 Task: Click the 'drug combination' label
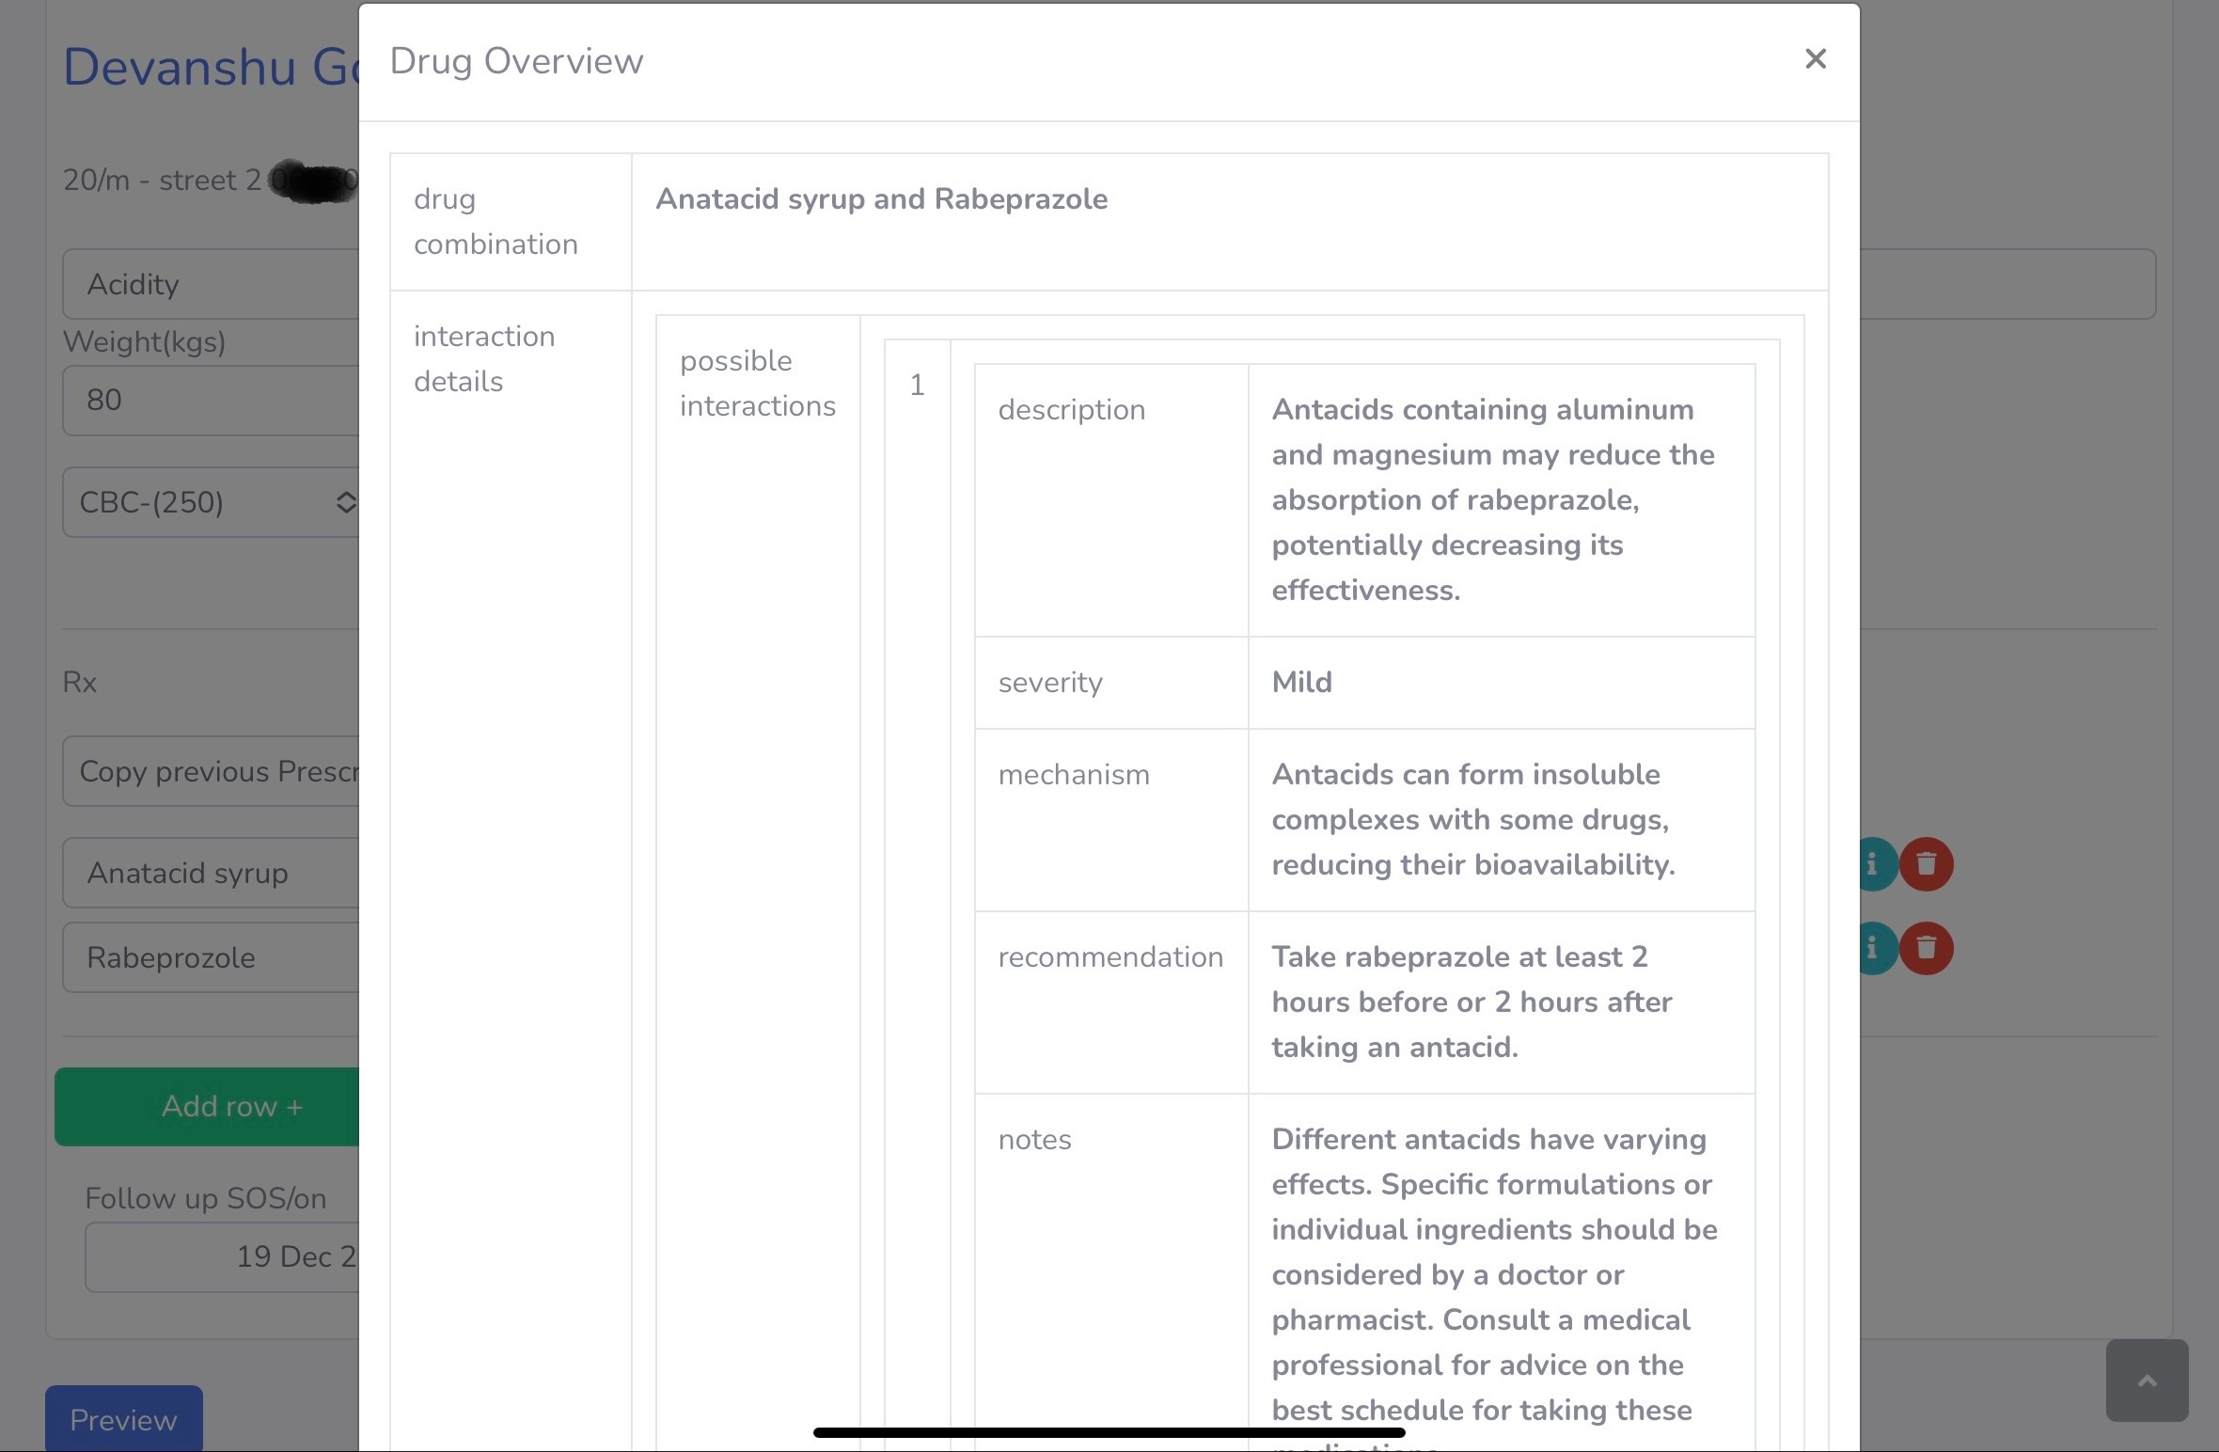(x=496, y=222)
